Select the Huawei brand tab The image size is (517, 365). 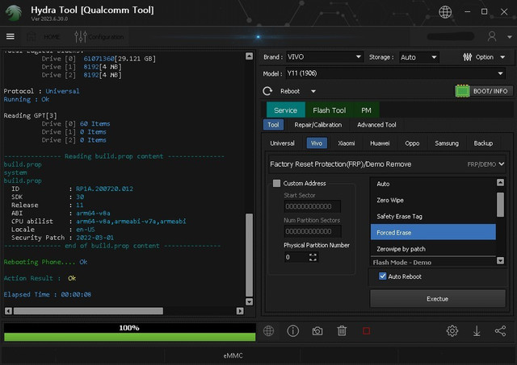point(380,143)
